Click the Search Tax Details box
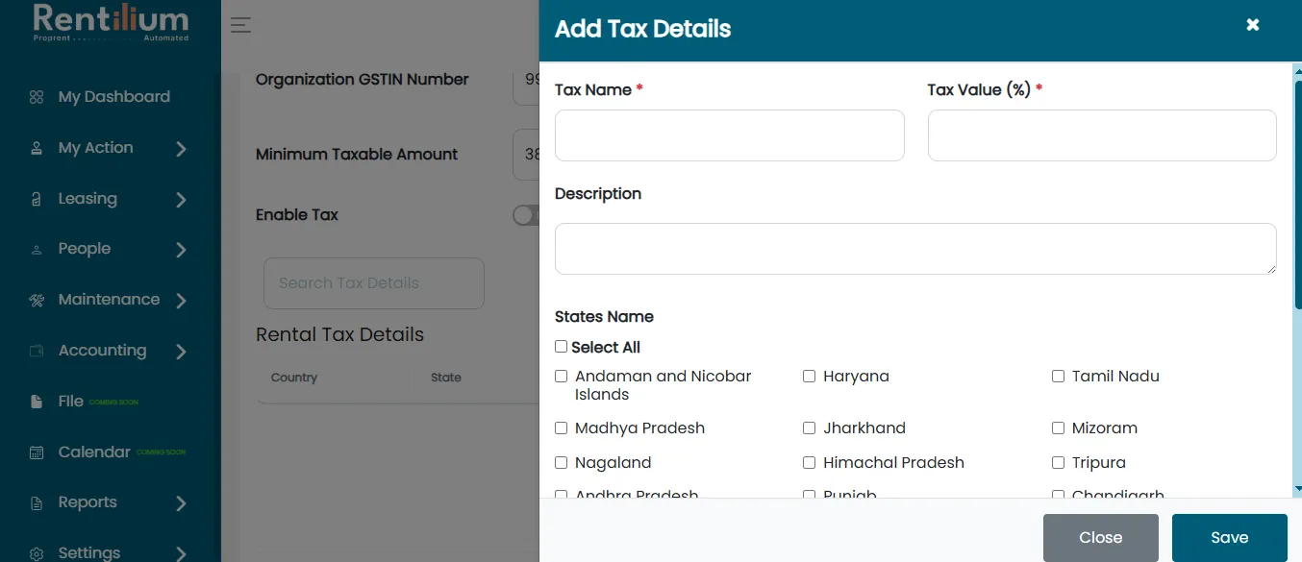Image resolution: width=1302 pixels, height=562 pixels. 374,283
